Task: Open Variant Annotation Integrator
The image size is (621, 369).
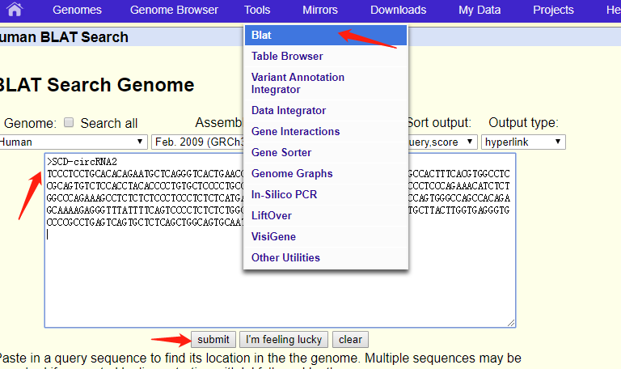Action: pos(298,83)
